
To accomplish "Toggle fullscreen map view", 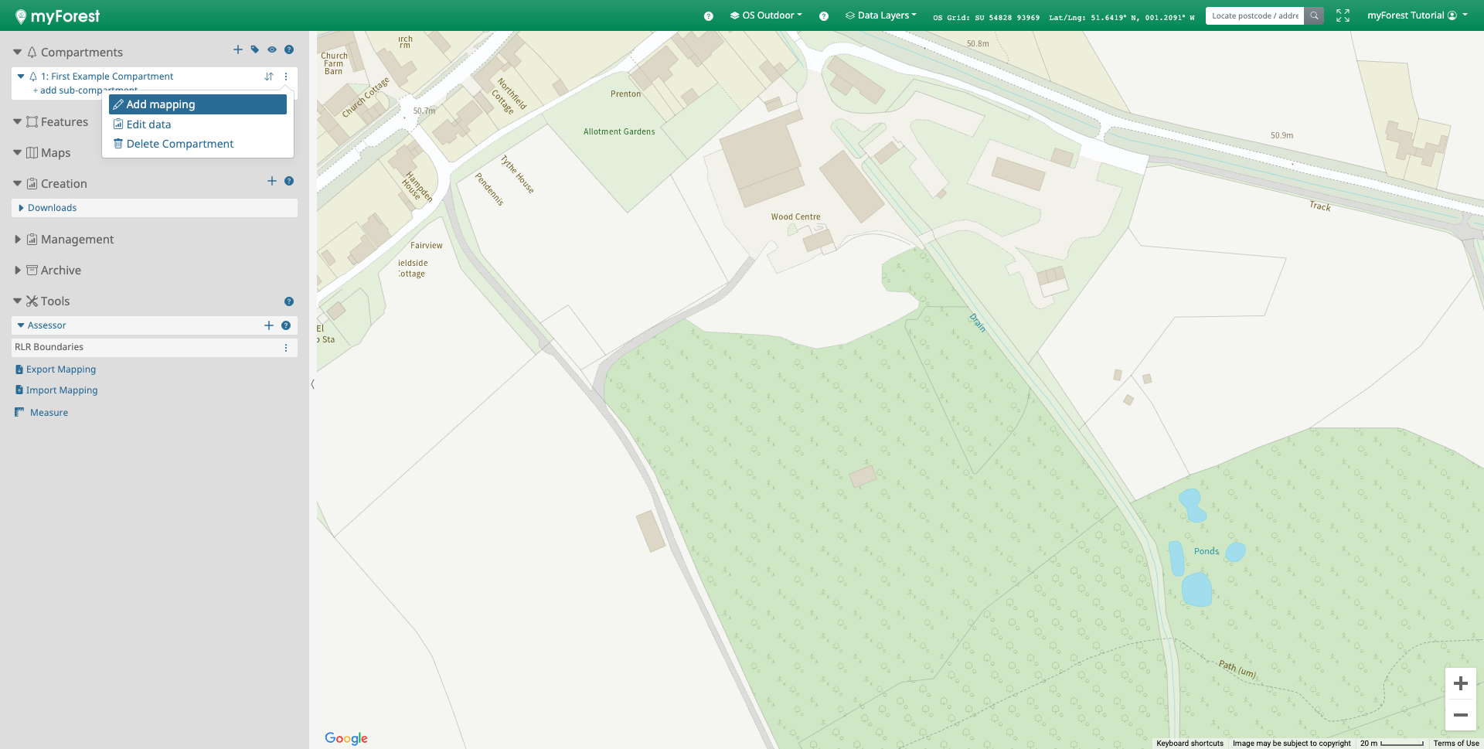I will point(1343,15).
